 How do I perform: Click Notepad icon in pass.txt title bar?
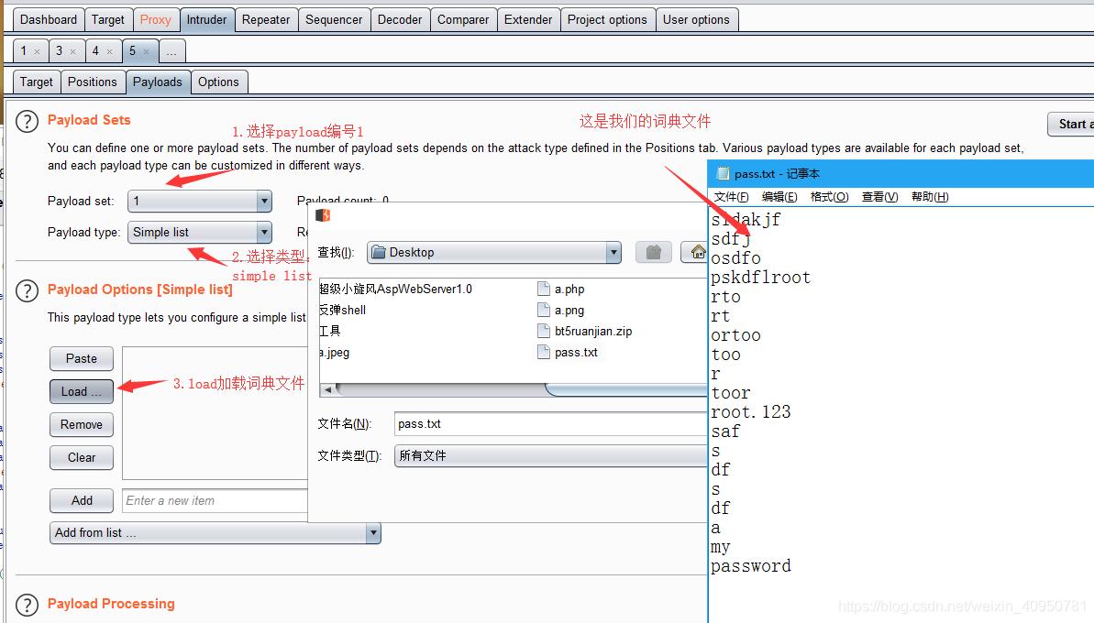coord(723,173)
